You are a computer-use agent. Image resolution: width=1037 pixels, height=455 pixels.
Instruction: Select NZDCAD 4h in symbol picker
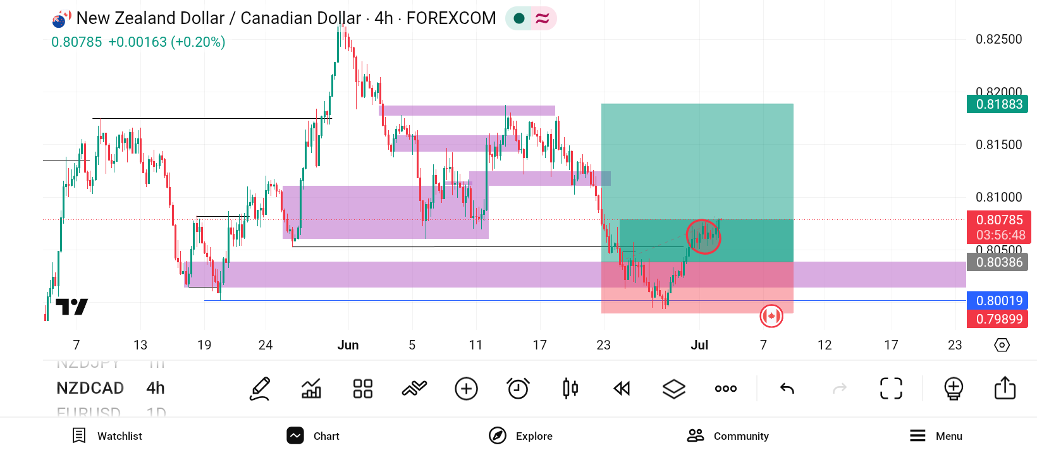click(111, 388)
